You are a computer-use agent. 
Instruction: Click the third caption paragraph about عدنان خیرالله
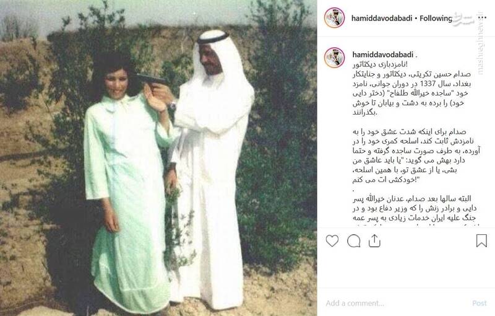tap(414, 211)
